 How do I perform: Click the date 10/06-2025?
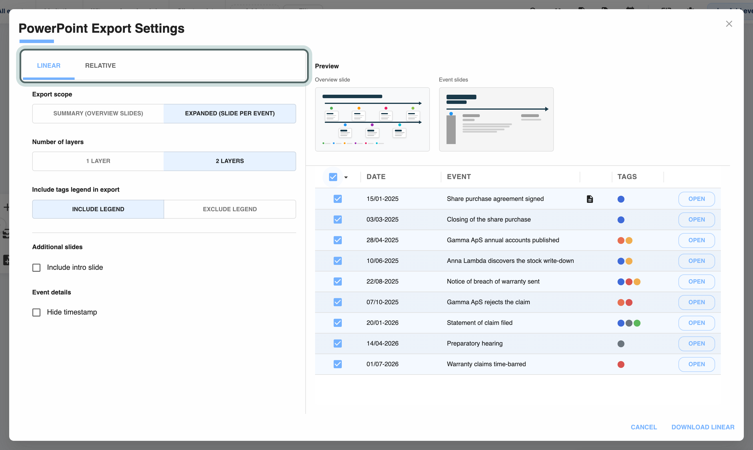pyautogui.click(x=382, y=261)
